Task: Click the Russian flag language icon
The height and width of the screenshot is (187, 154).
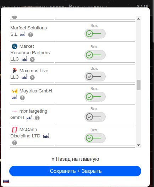Action: 6,182
